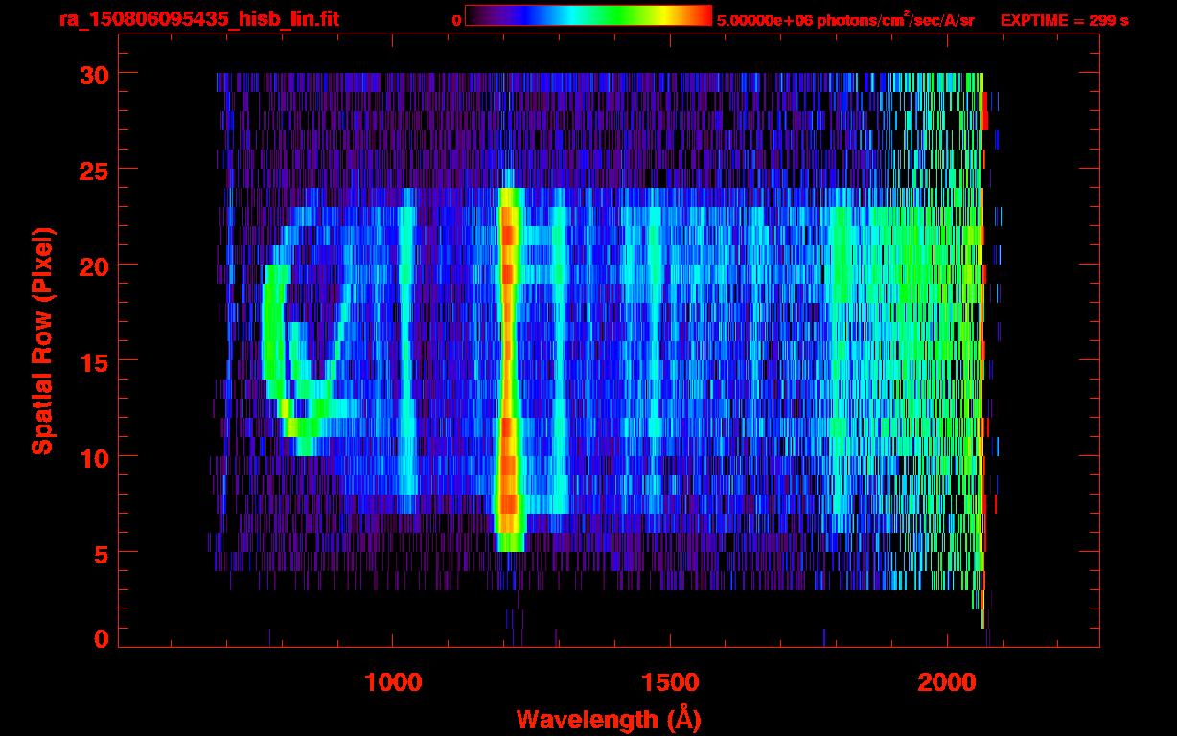Click the 5.00000e+06 photons/cm²/sec/Å/sr label
Screen dimensions: 1177x736
pyautogui.click(x=845, y=19)
